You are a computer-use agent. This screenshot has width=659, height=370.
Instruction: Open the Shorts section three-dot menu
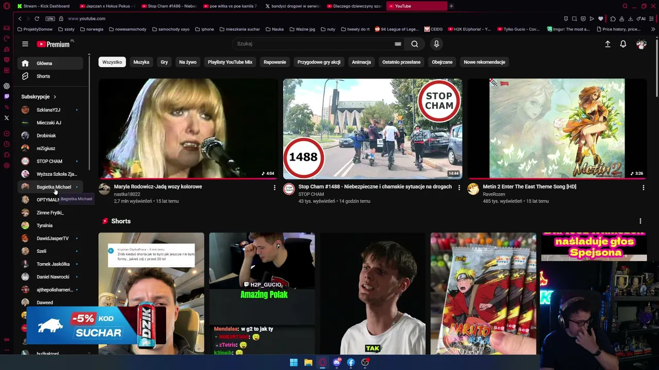tap(640, 221)
